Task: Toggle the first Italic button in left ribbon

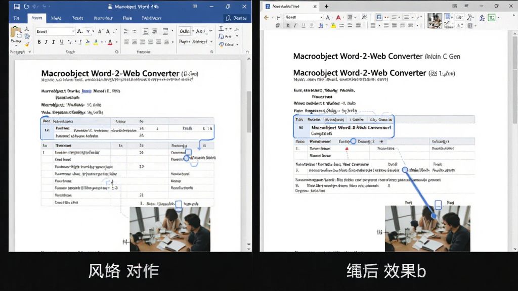Action: click(x=46, y=42)
